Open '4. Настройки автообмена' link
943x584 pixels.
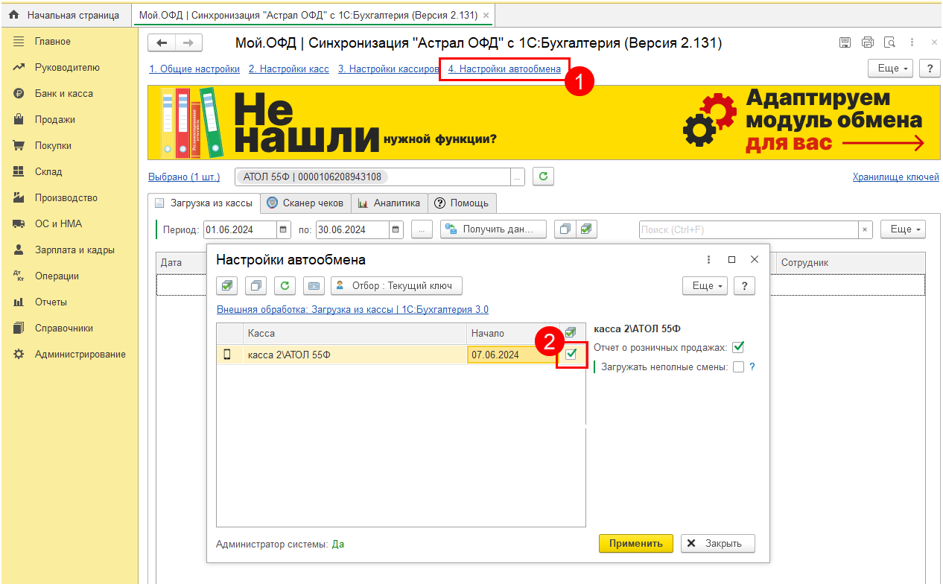(504, 69)
